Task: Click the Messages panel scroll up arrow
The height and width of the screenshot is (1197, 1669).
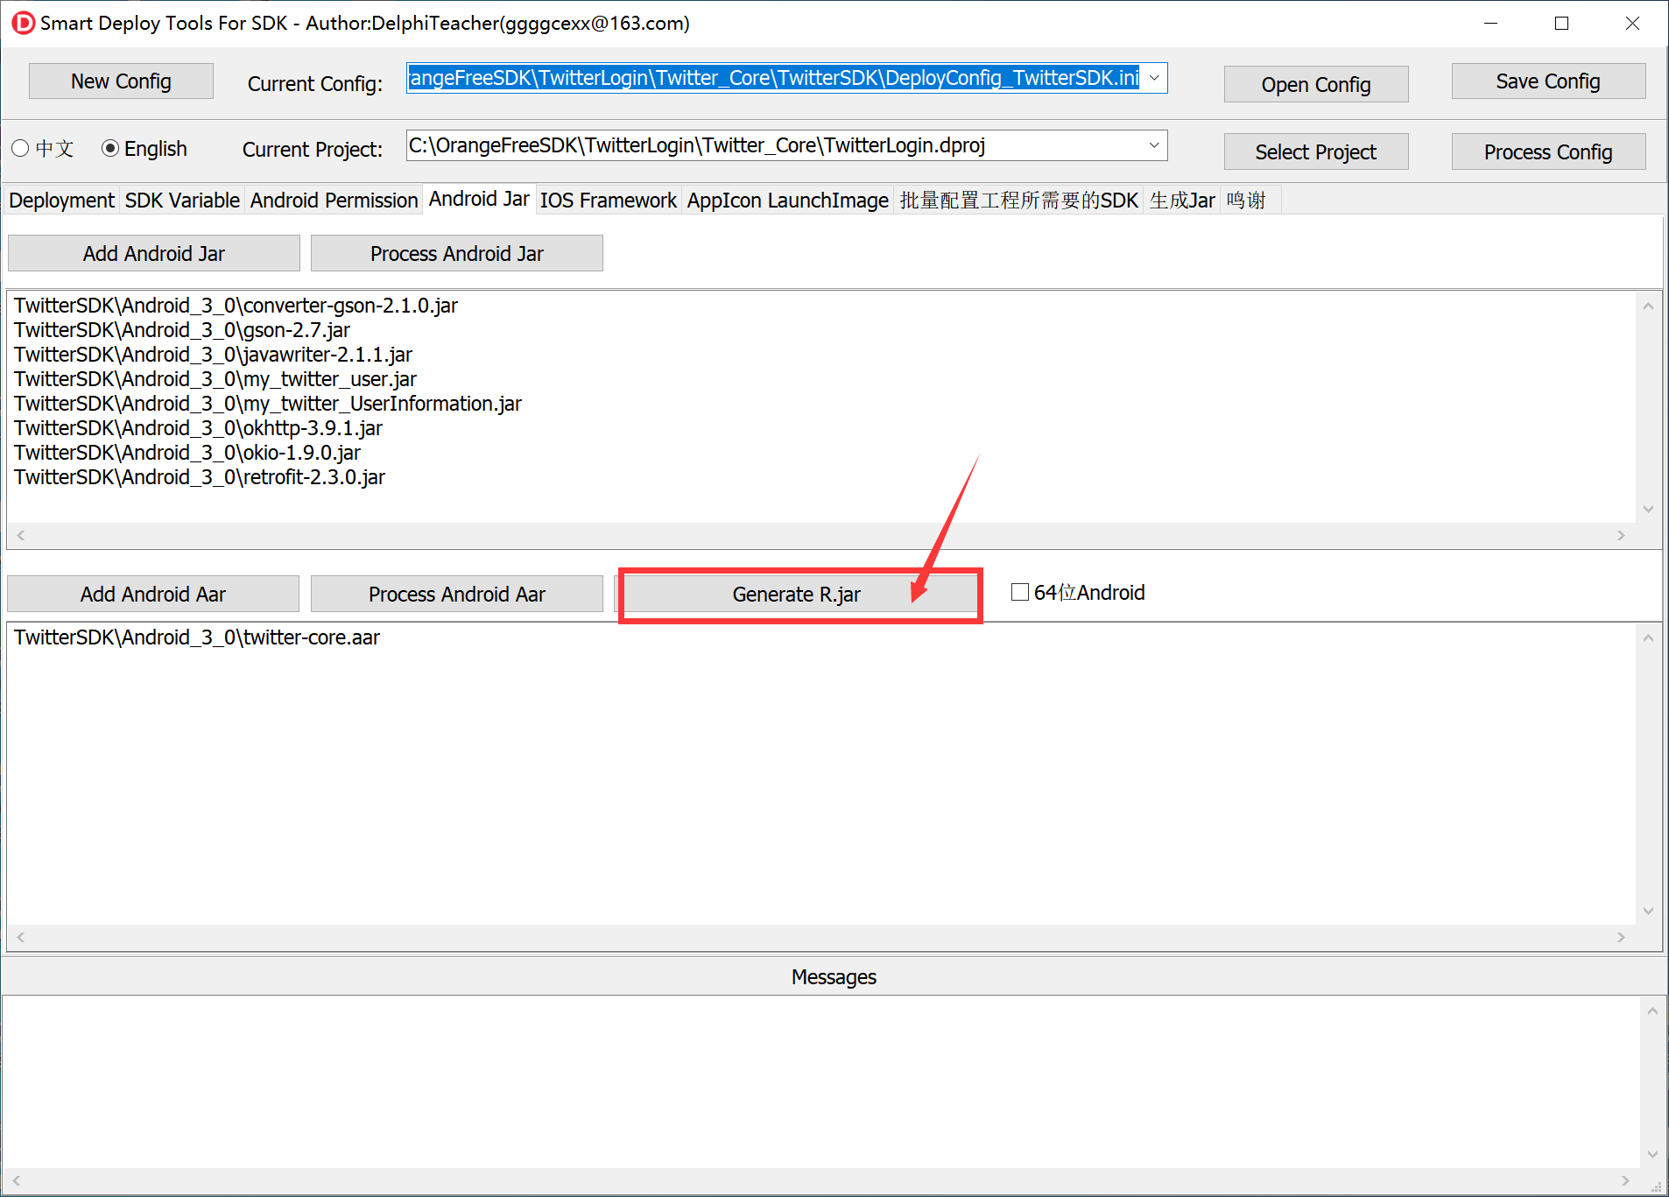Action: pyautogui.click(x=1652, y=1011)
